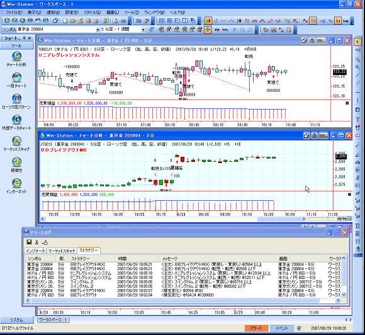Toggle the crosshair cursor toolbar button
The height and width of the screenshot is (335, 365).
point(208,30)
